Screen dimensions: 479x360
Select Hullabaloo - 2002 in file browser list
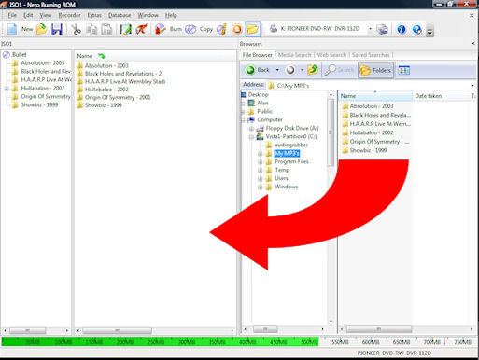click(x=372, y=132)
